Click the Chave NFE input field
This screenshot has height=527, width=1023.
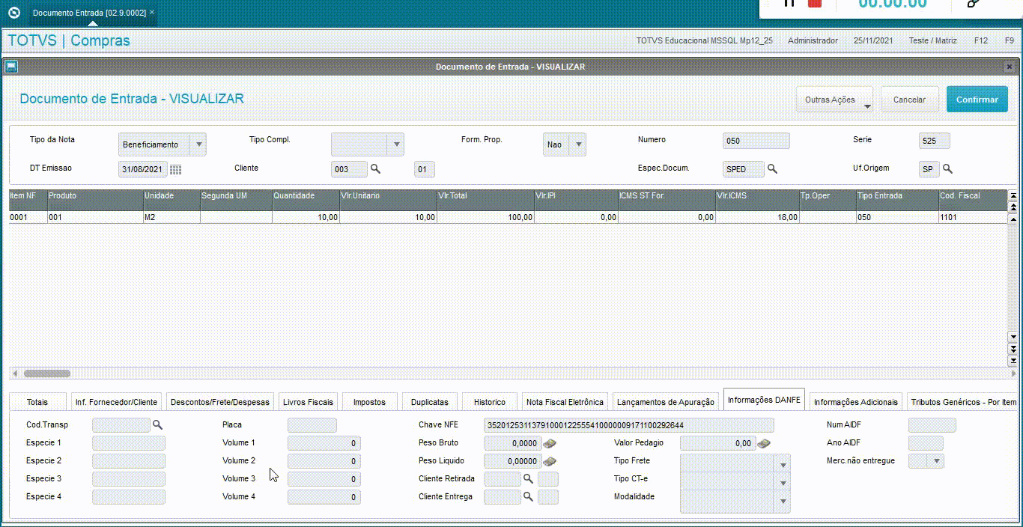(628, 425)
